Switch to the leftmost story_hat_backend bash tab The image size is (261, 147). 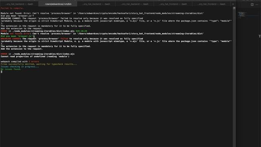coord(19,4)
